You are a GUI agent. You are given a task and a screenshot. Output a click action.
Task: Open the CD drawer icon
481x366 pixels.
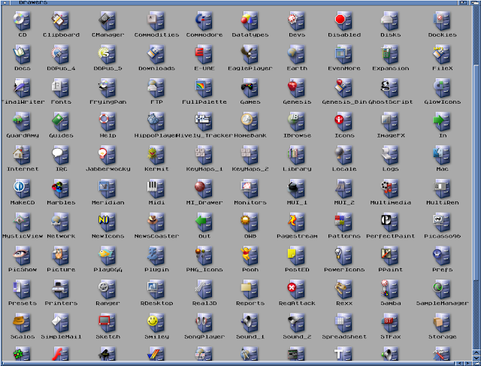tap(22, 21)
